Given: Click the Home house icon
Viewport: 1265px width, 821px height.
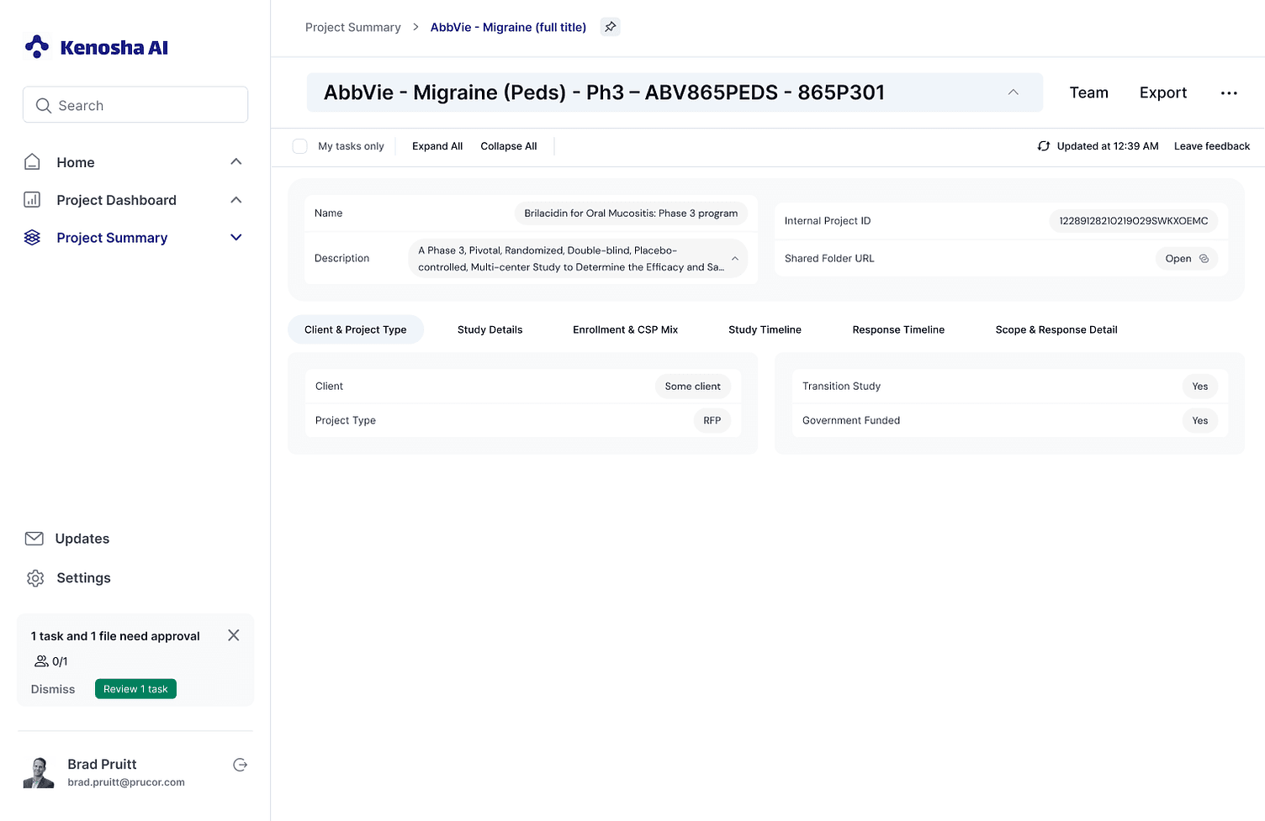Looking at the screenshot, I should (x=32, y=162).
